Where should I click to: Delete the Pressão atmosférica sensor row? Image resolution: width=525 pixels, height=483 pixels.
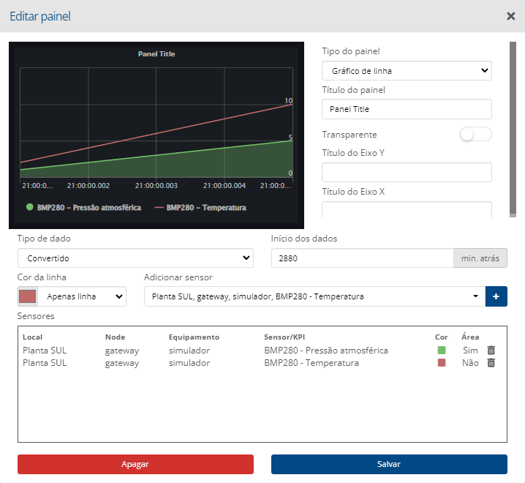pos(491,351)
